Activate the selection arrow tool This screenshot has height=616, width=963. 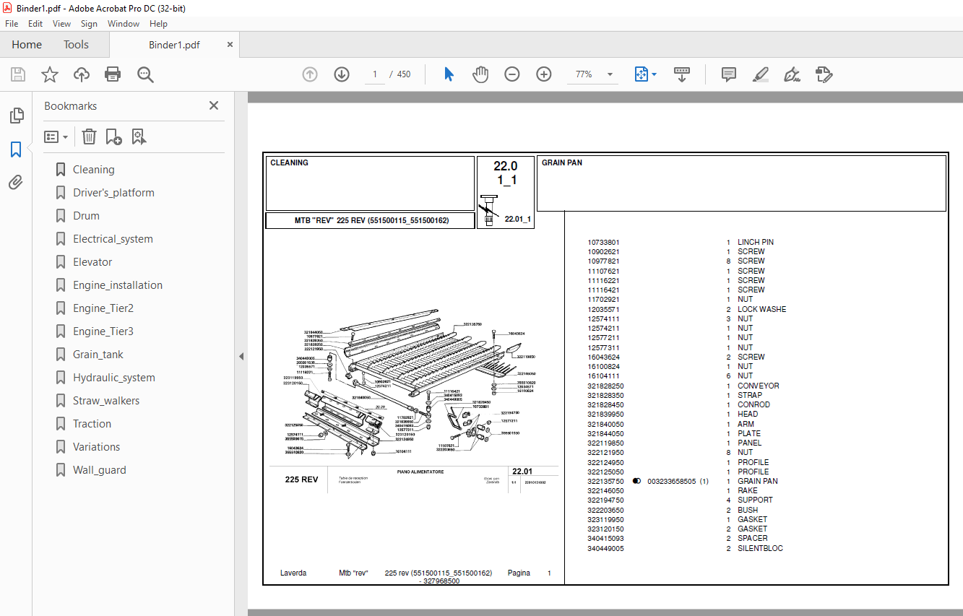[449, 74]
